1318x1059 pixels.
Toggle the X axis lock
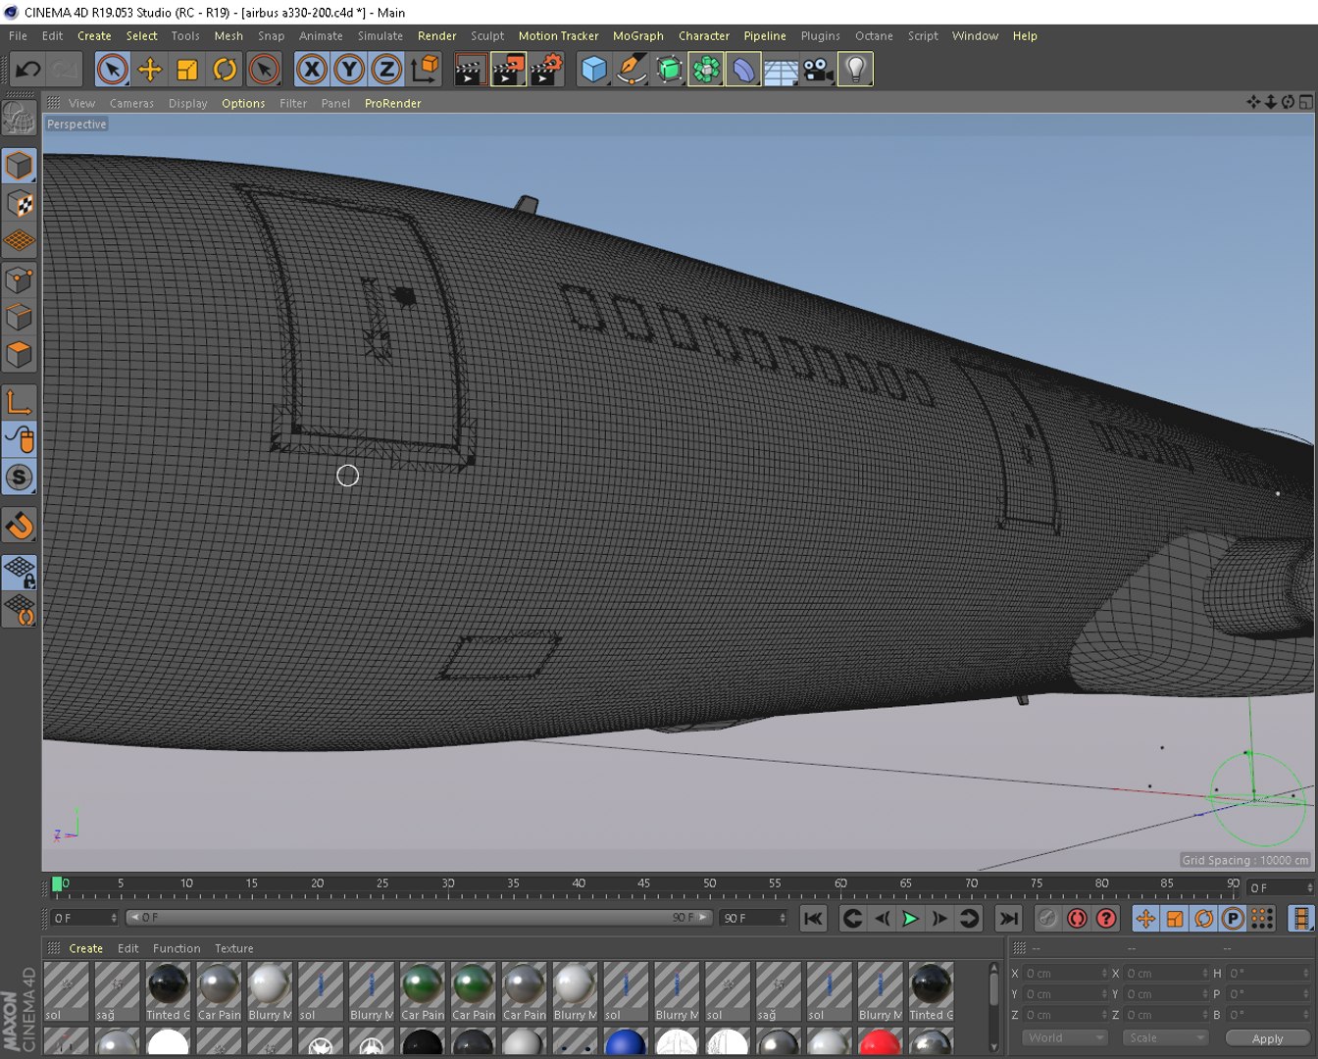[312, 70]
